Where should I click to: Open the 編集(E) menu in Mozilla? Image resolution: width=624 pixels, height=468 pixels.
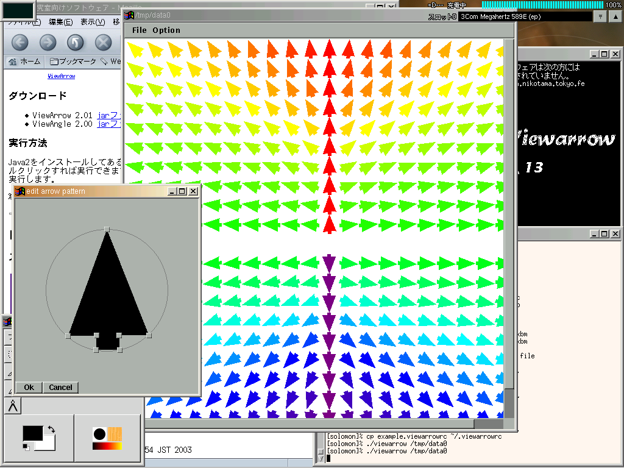(x=60, y=22)
